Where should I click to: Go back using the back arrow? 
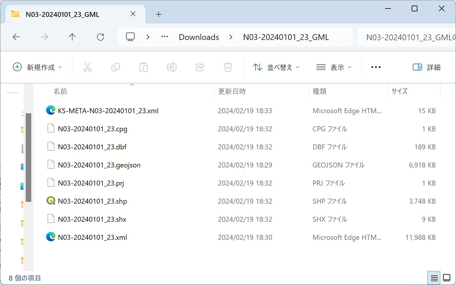pos(16,37)
